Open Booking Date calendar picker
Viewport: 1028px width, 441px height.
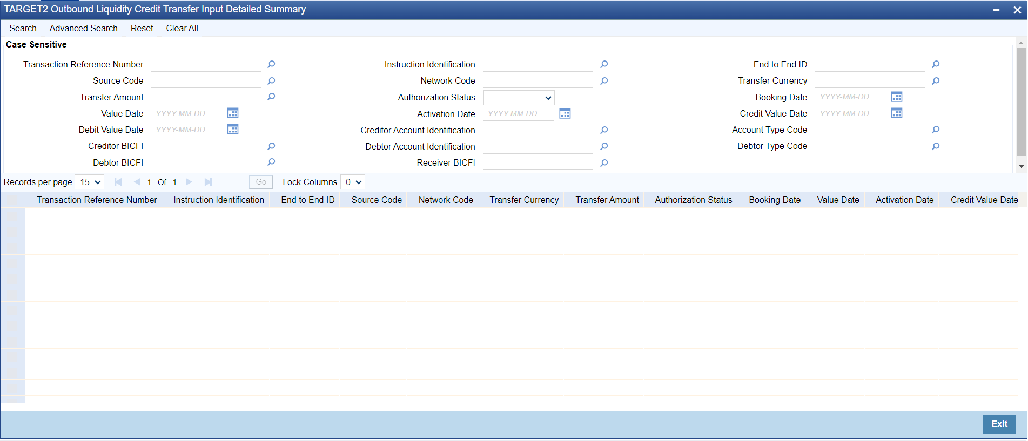(x=897, y=97)
